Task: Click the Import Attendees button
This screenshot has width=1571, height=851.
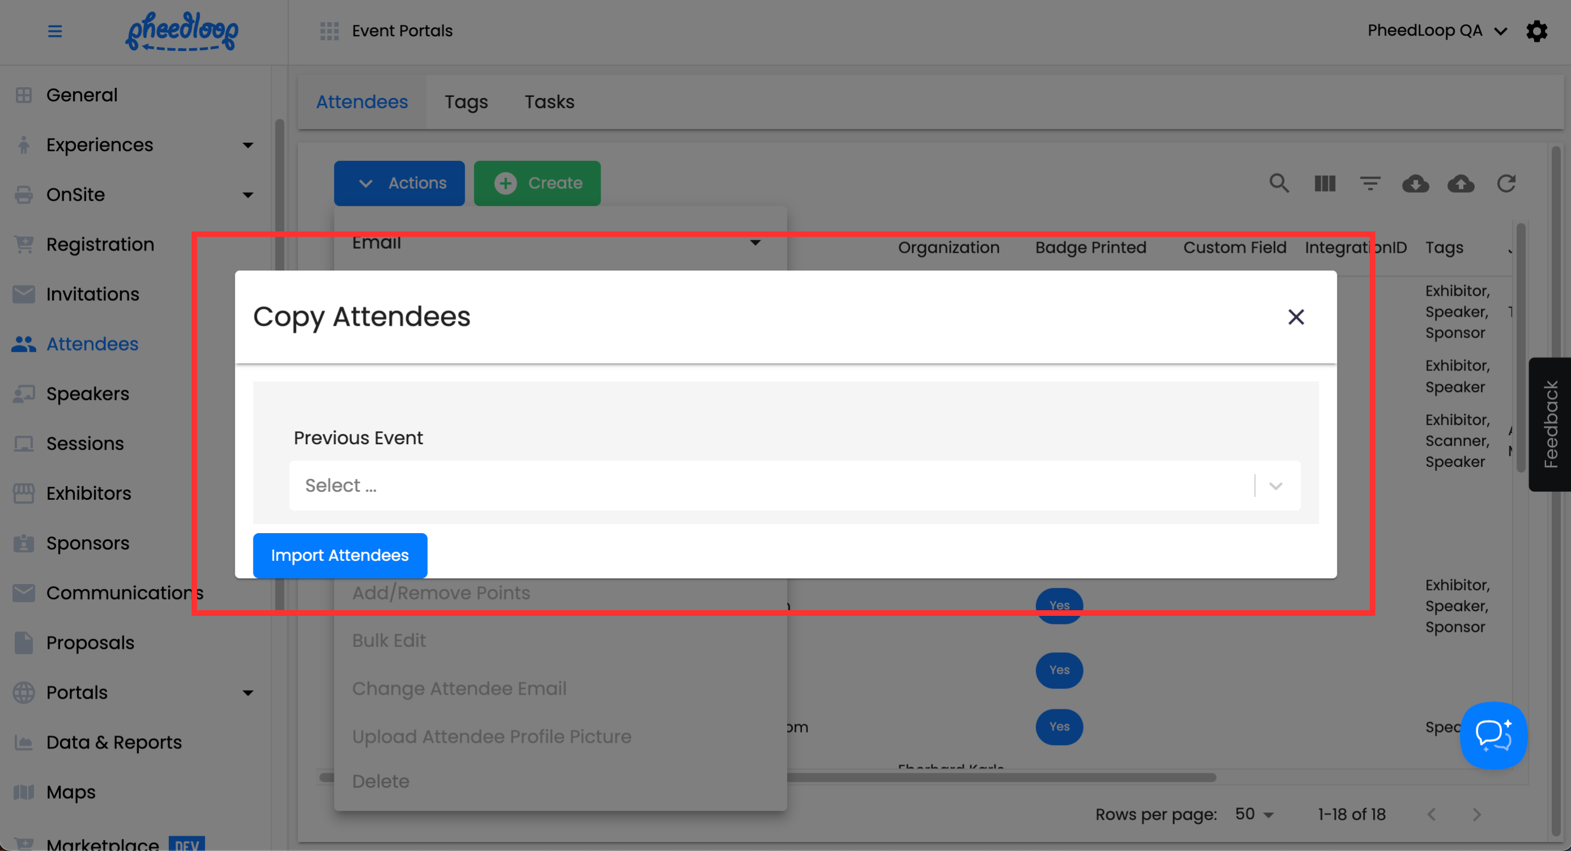Action: (x=339, y=555)
